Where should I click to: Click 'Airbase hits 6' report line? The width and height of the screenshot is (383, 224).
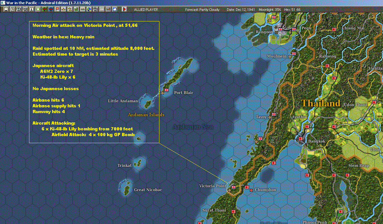[x=48, y=100]
